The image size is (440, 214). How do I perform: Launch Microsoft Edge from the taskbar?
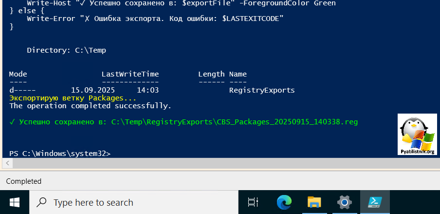tap(284, 202)
